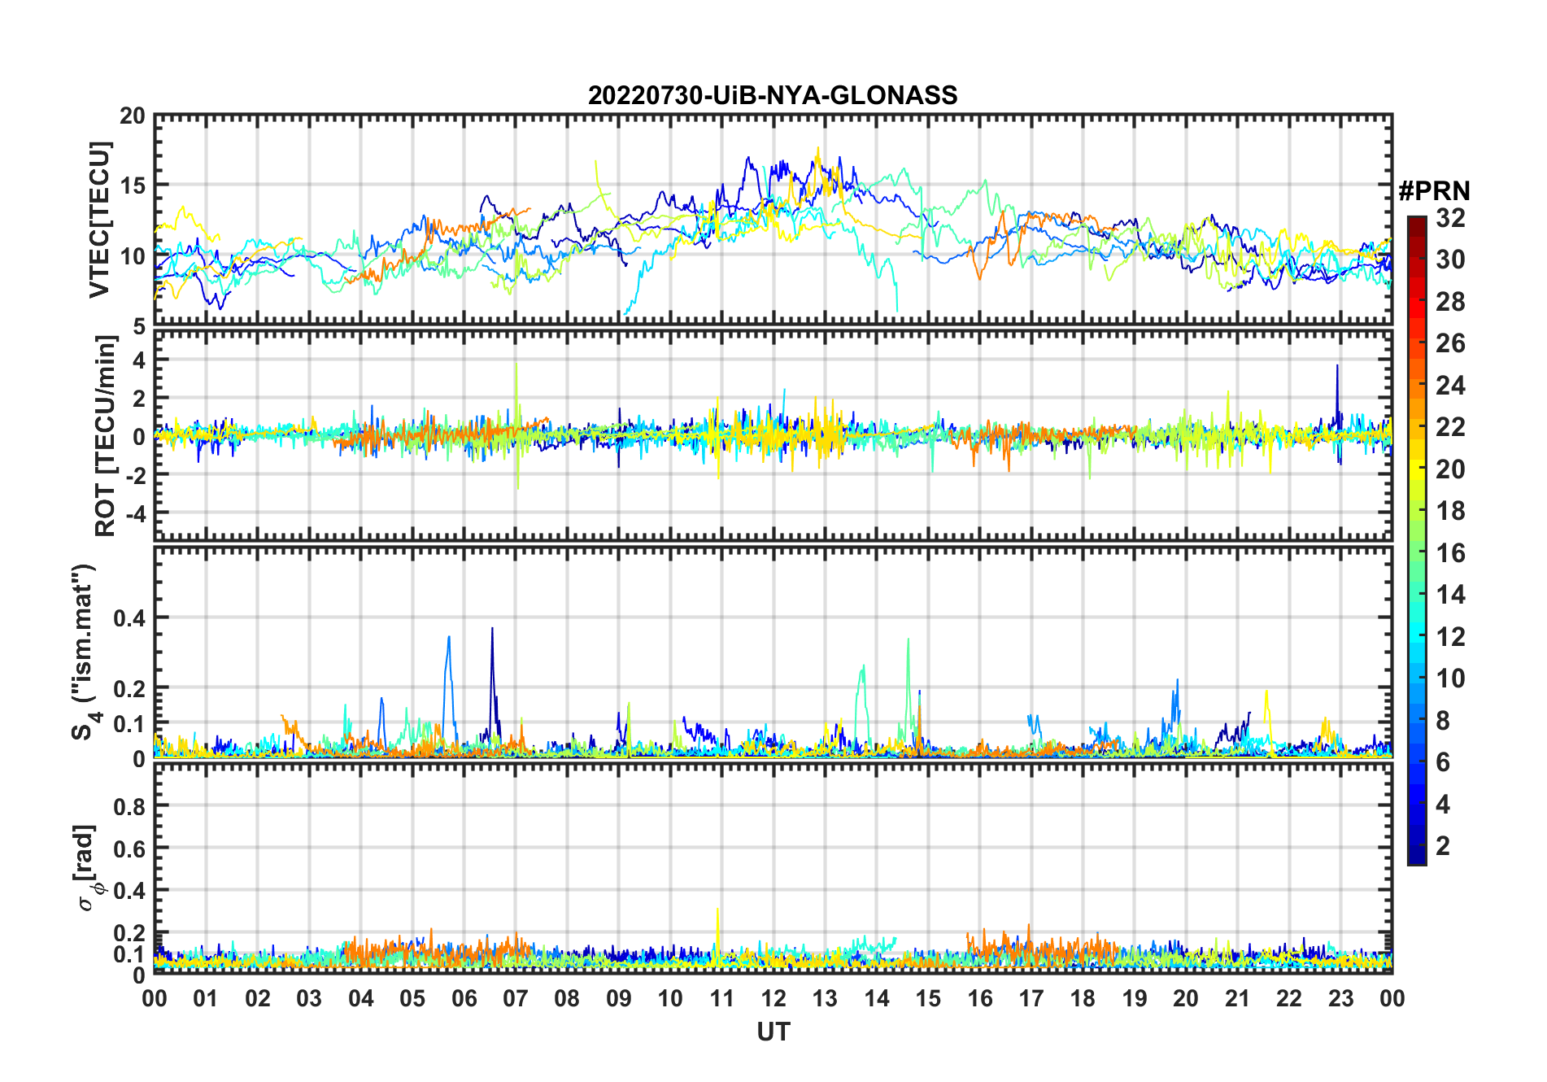Click the ROT [TECU/min] y-axis label
Screen dimensions: 1547x1082
click(x=106, y=436)
